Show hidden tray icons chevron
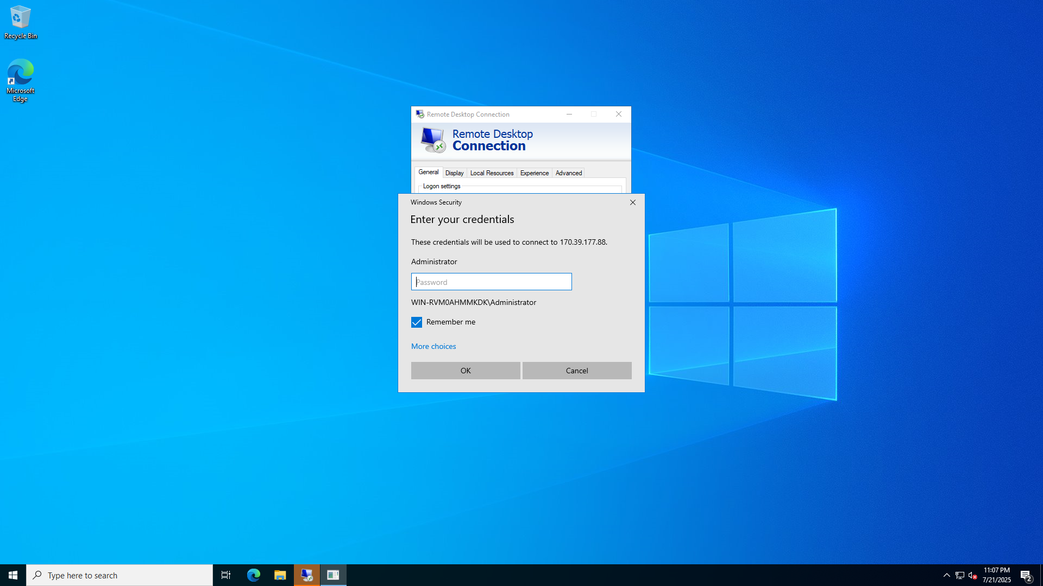Image resolution: width=1043 pixels, height=586 pixels. click(x=947, y=575)
